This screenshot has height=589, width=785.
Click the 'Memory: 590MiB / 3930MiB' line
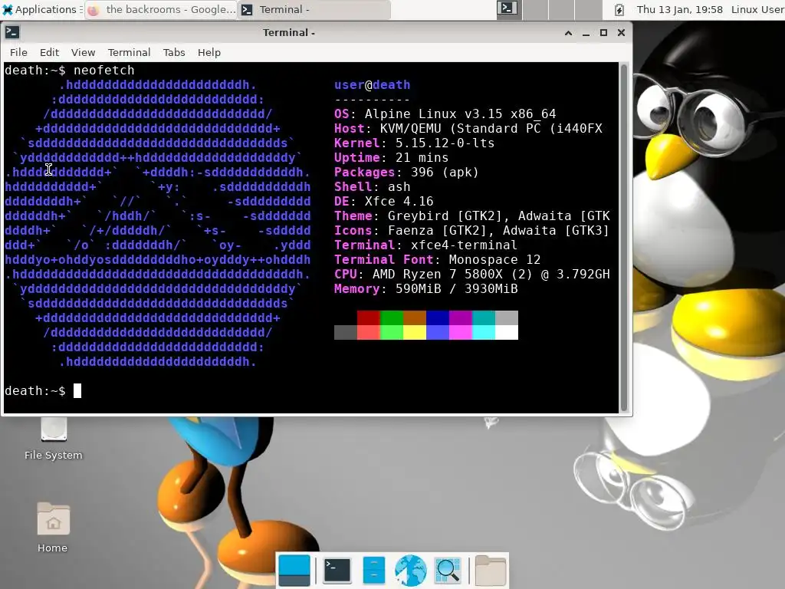click(x=425, y=288)
